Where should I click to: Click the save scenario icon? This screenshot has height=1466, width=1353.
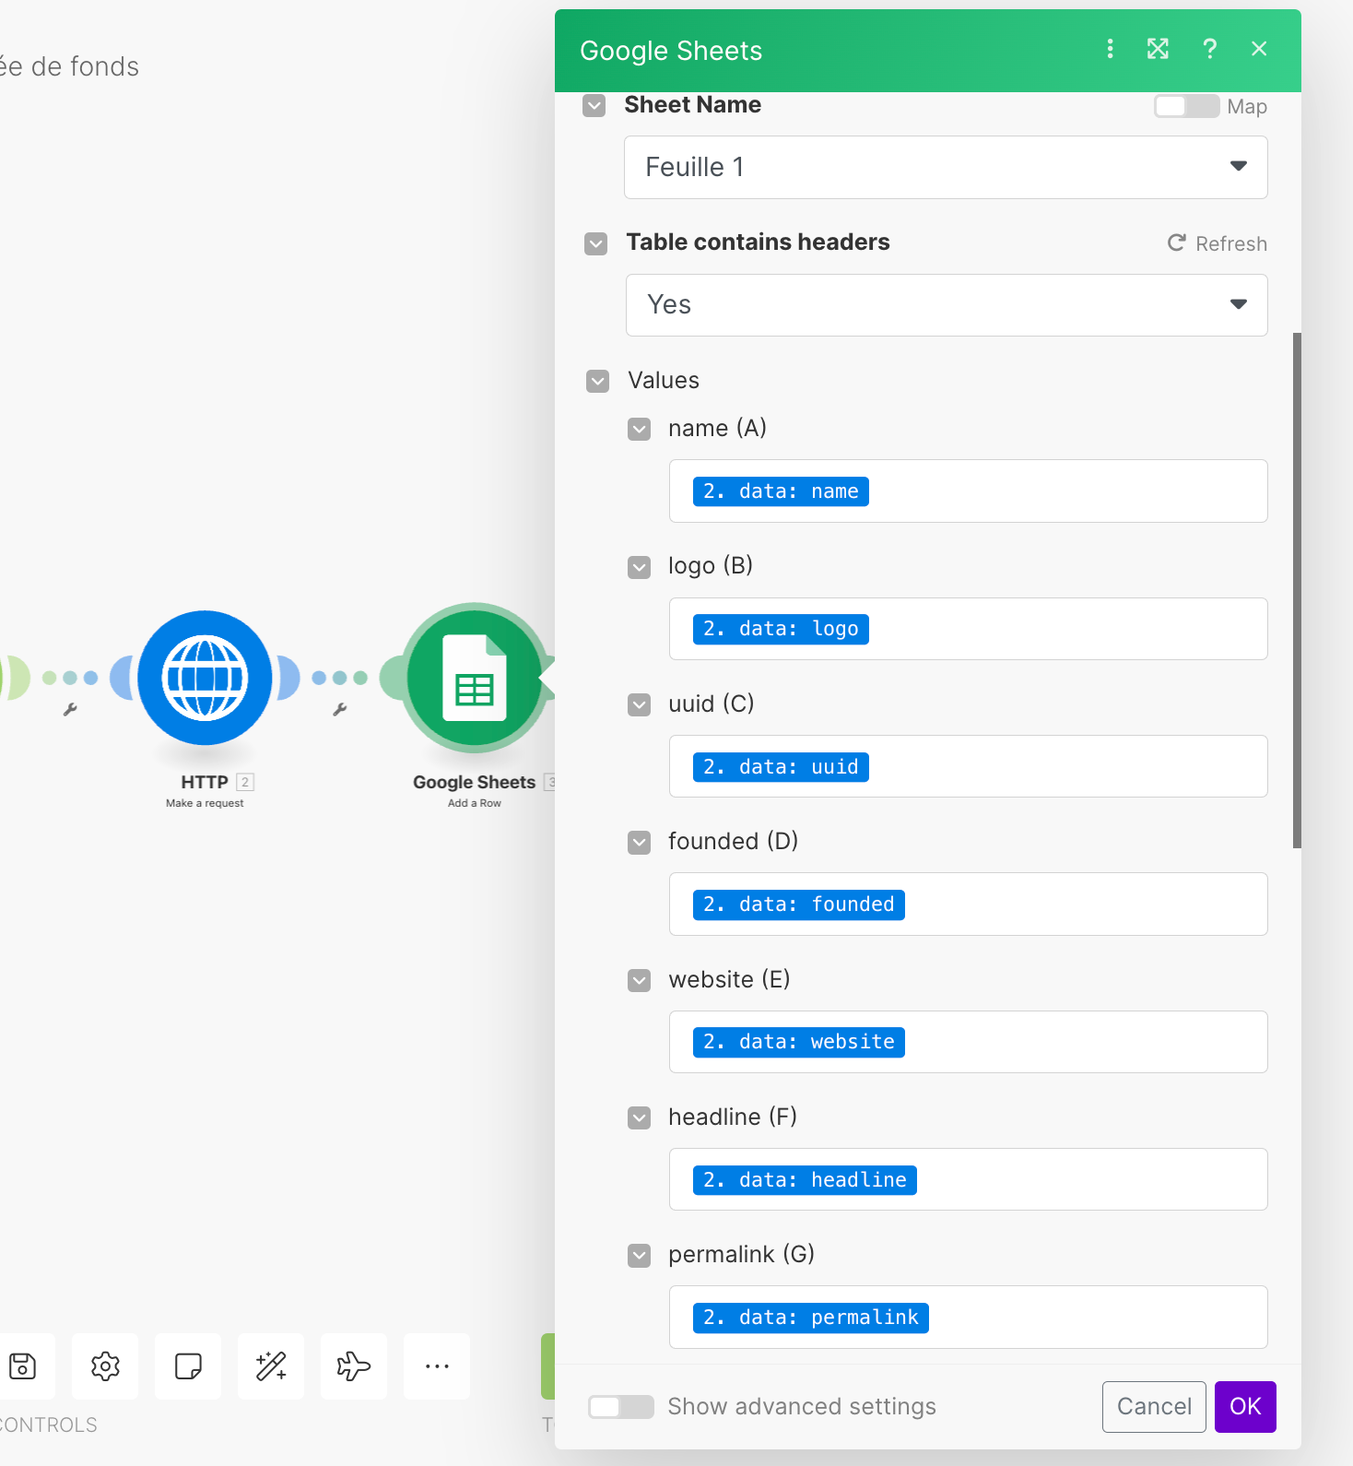[23, 1366]
